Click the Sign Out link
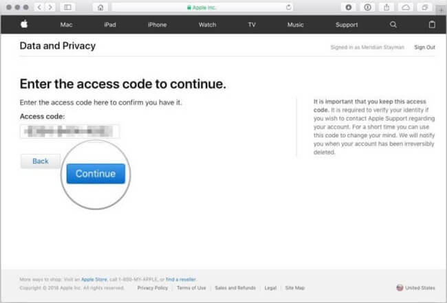 [x=424, y=47]
